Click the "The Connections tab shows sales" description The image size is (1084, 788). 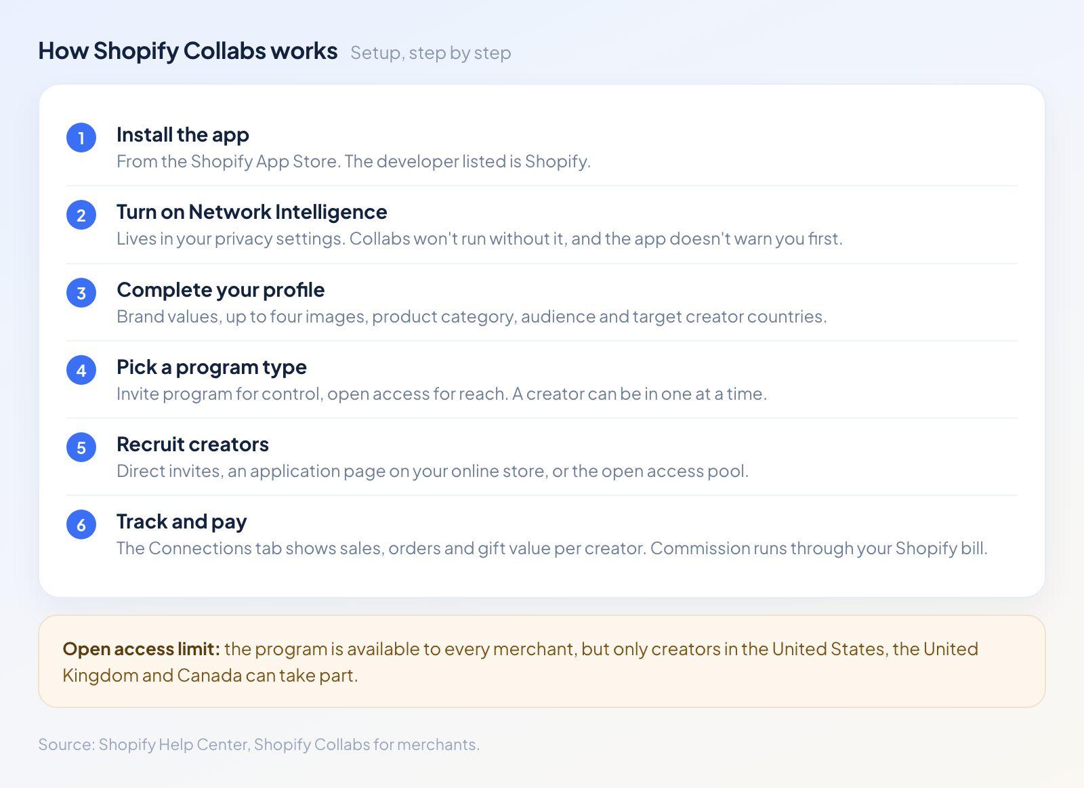[x=552, y=548]
